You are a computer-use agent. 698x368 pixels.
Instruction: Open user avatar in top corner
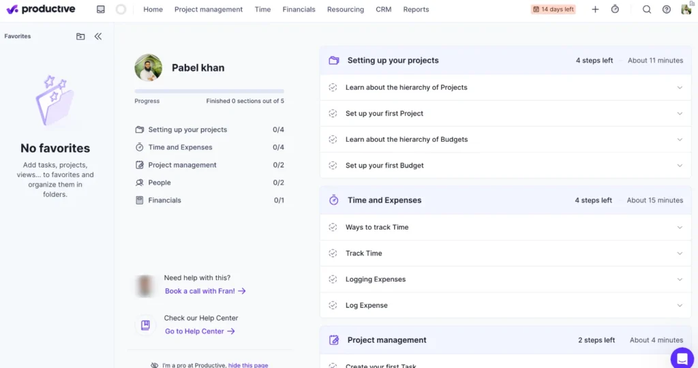pos(686,9)
